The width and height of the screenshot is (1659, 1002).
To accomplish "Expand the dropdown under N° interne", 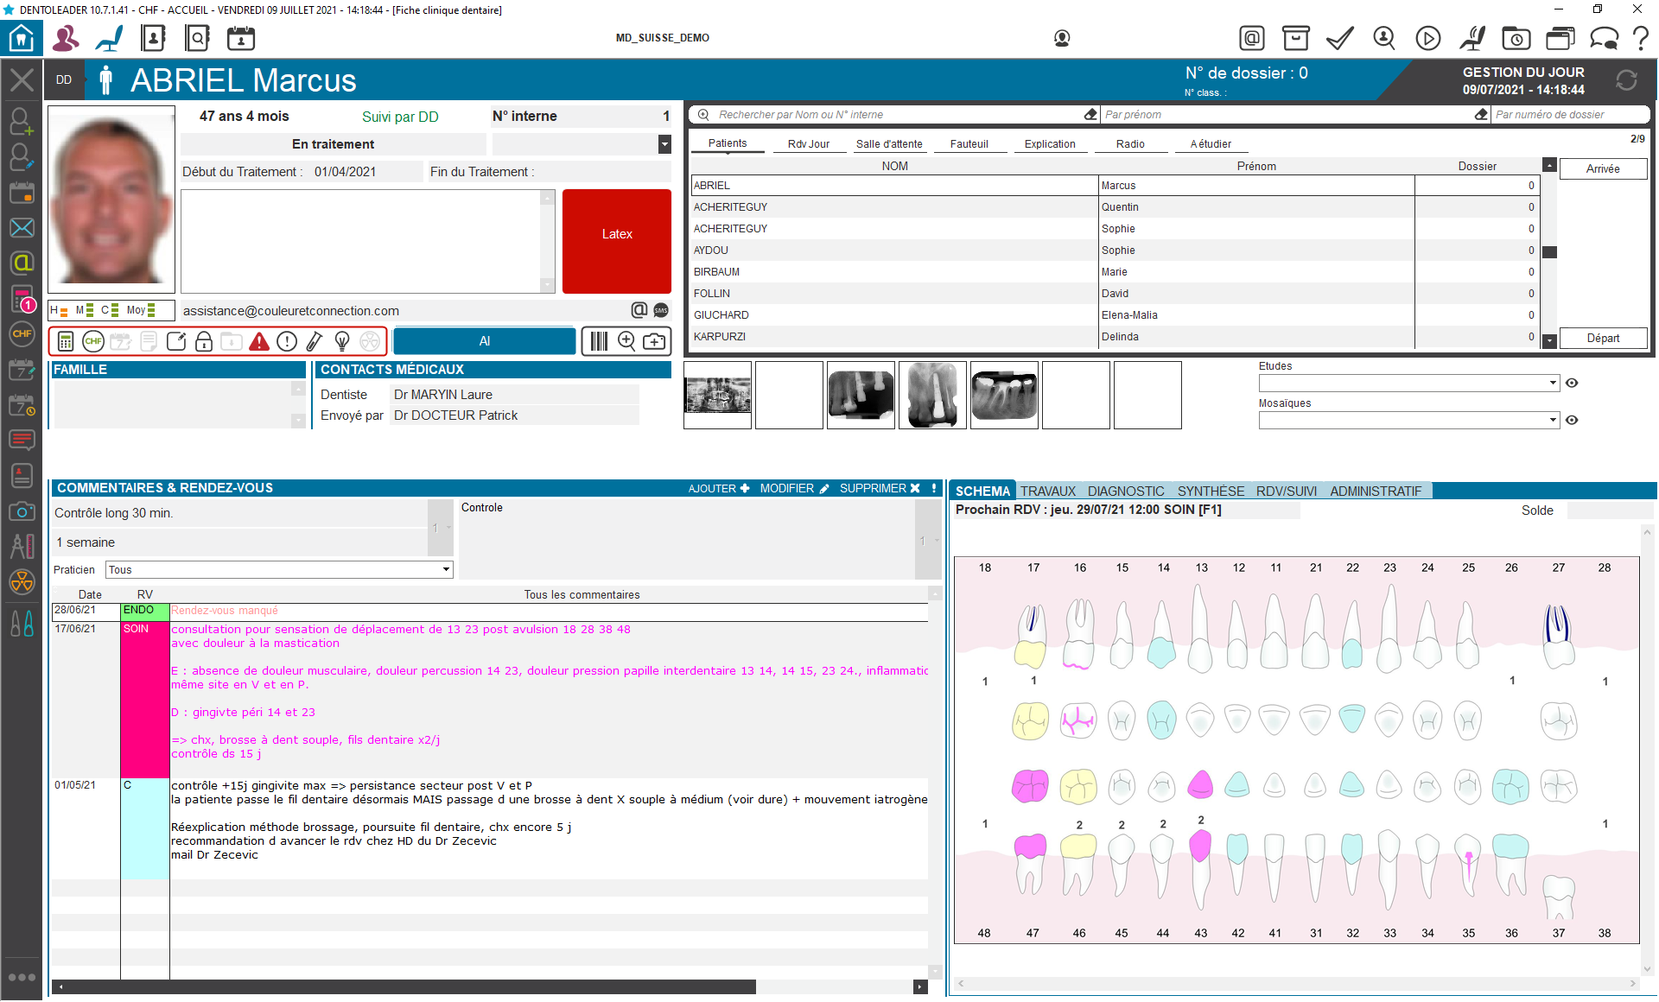I will (x=664, y=144).
